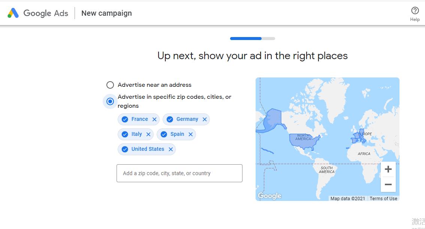
Task: Remove United States location chip
Action: [x=171, y=149]
